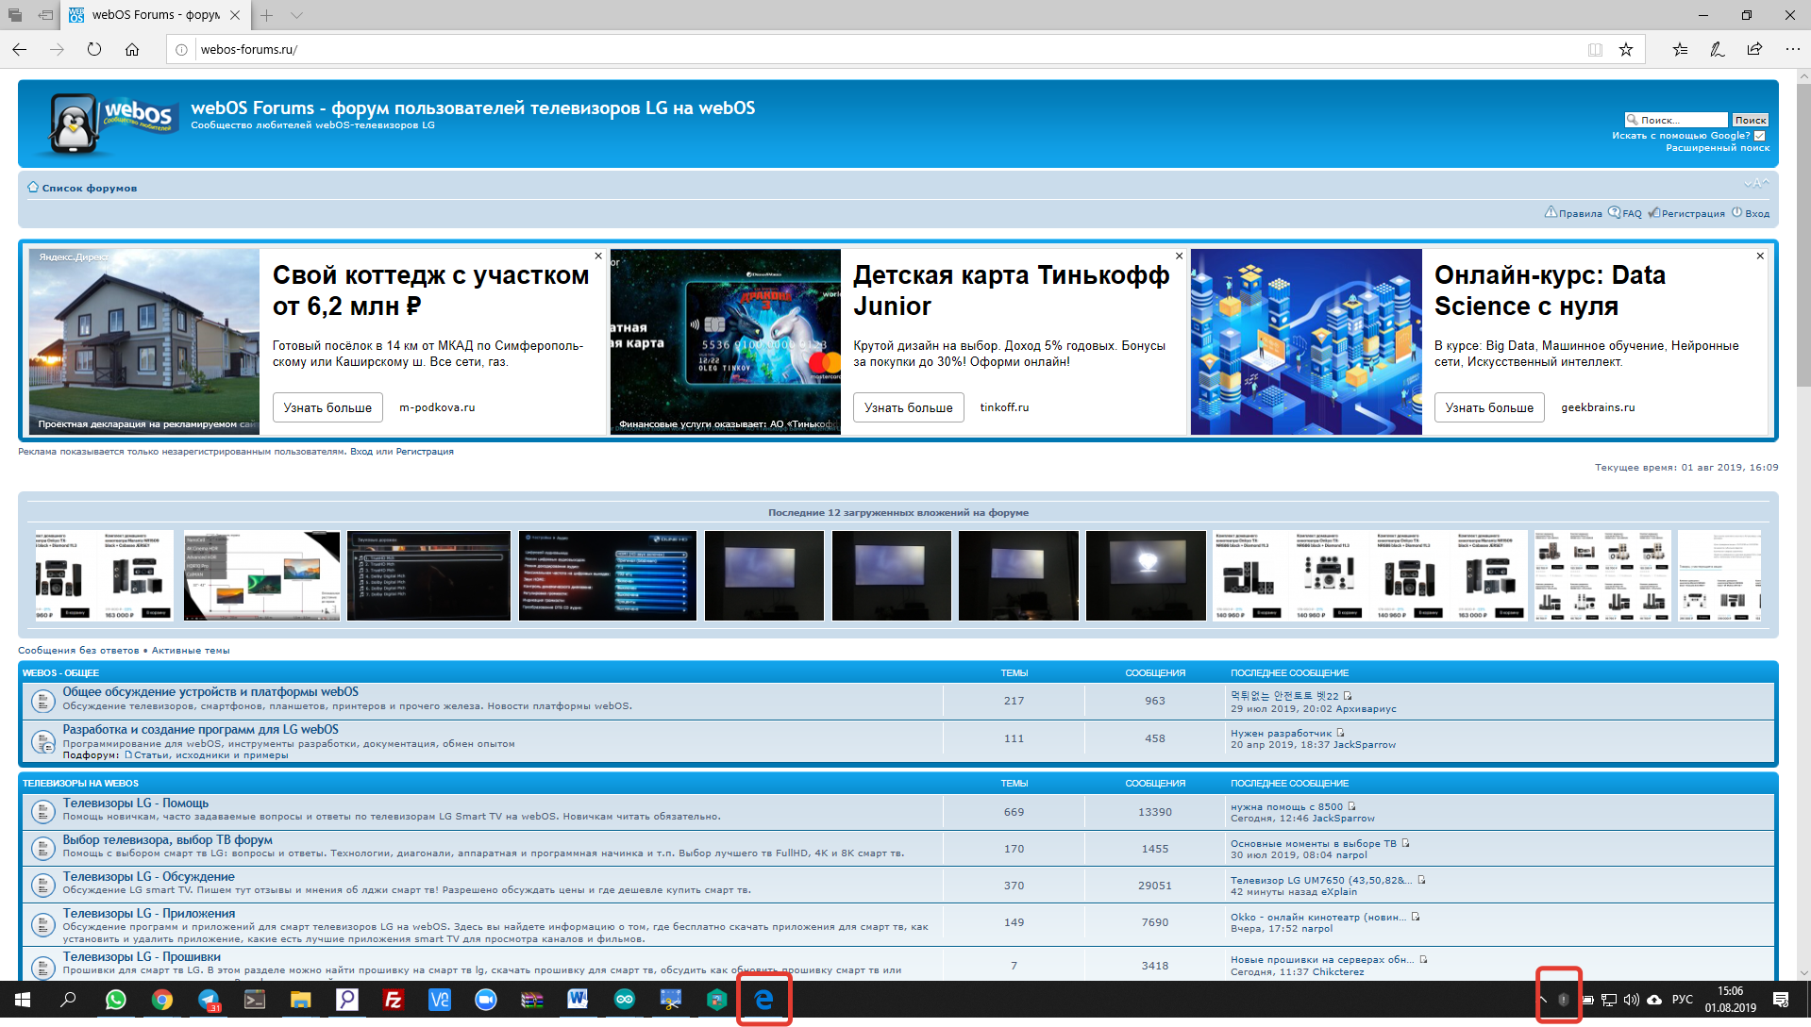This screenshot has width=1811, height=1027.
Task: Open the Правила link
Action: (1580, 213)
